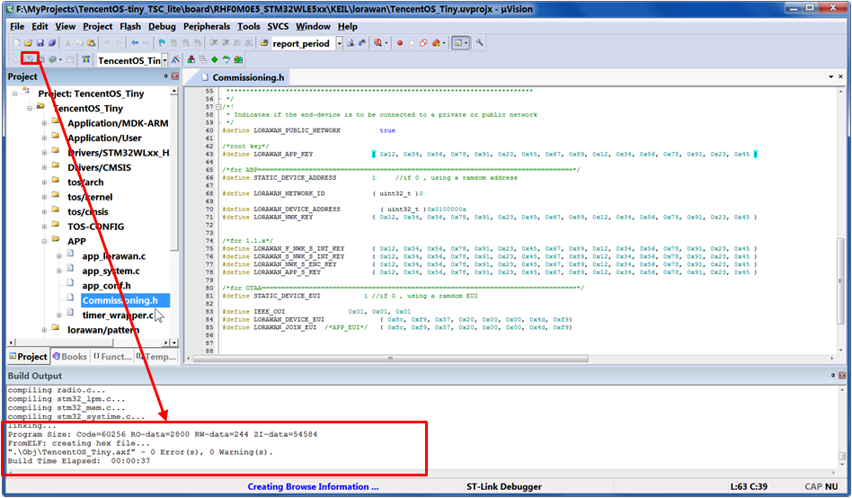
Task: Close the Project panel
Action: pyautogui.click(x=175, y=76)
